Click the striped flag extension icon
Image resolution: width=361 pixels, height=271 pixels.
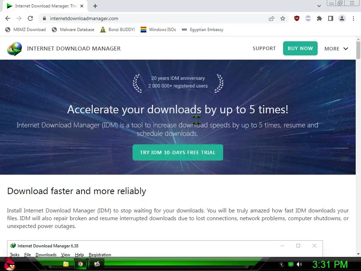click(x=308, y=18)
